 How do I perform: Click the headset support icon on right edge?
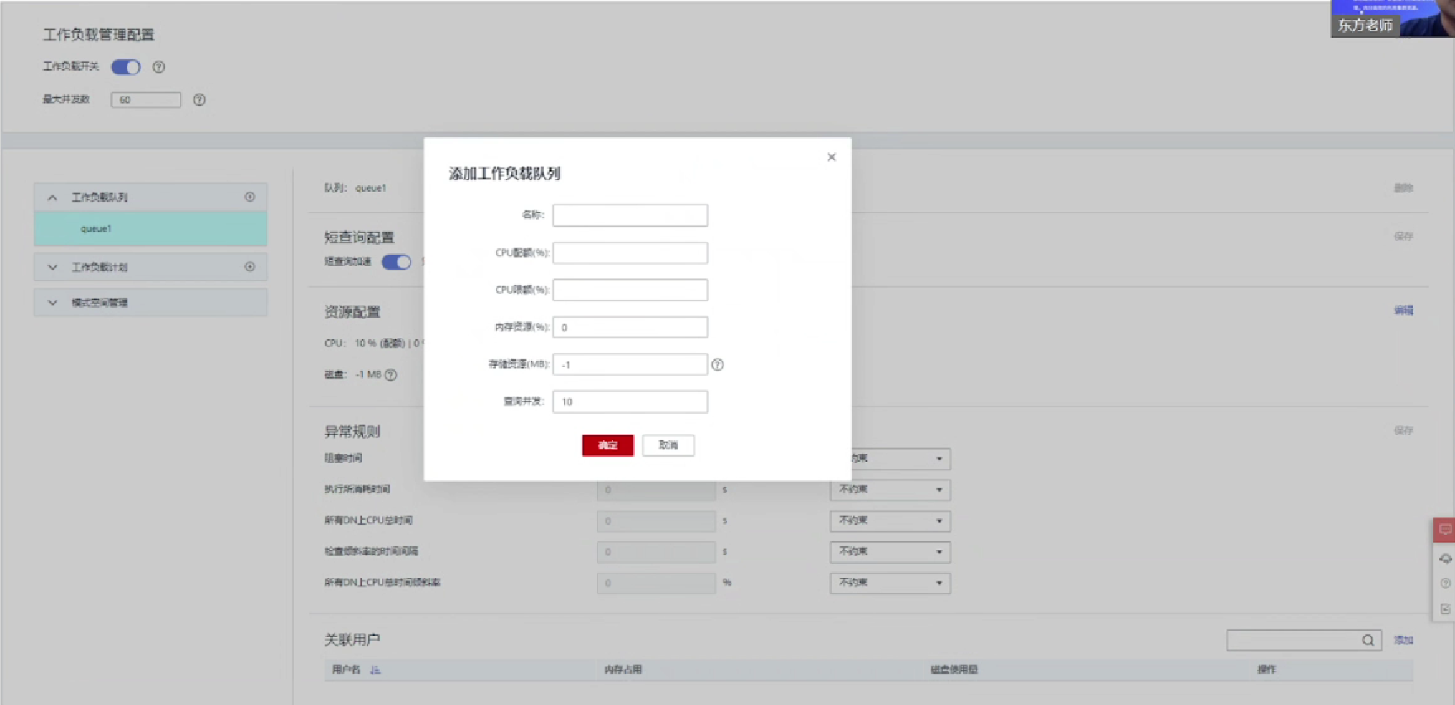[x=1446, y=559]
